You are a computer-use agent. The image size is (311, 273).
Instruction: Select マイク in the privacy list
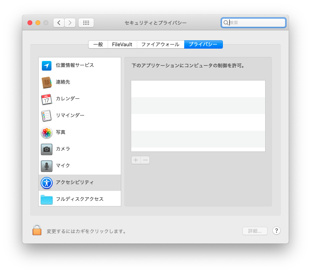80,166
